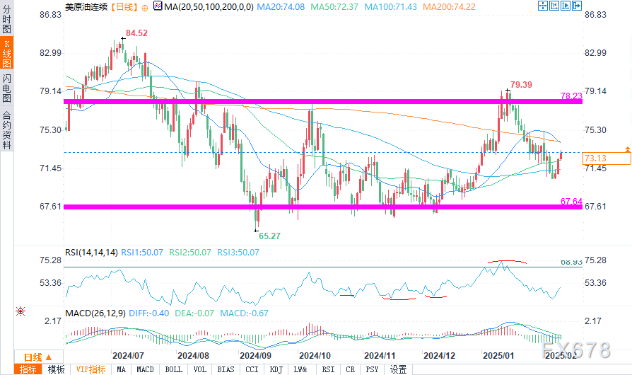
Task: Select the KDJ indicator button
Action: (x=276, y=369)
